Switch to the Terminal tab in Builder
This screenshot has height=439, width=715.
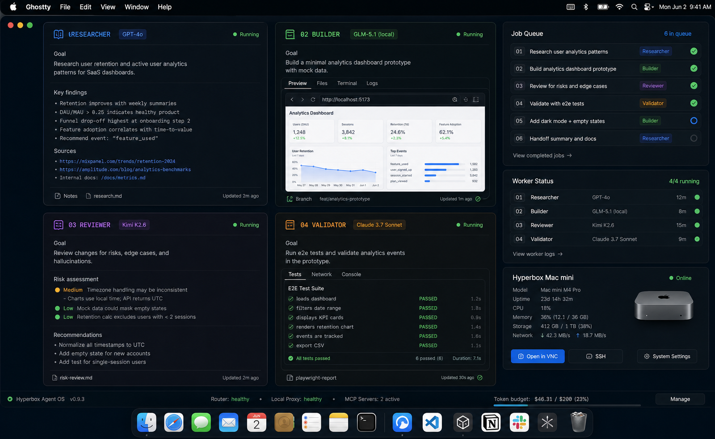[347, 84]
